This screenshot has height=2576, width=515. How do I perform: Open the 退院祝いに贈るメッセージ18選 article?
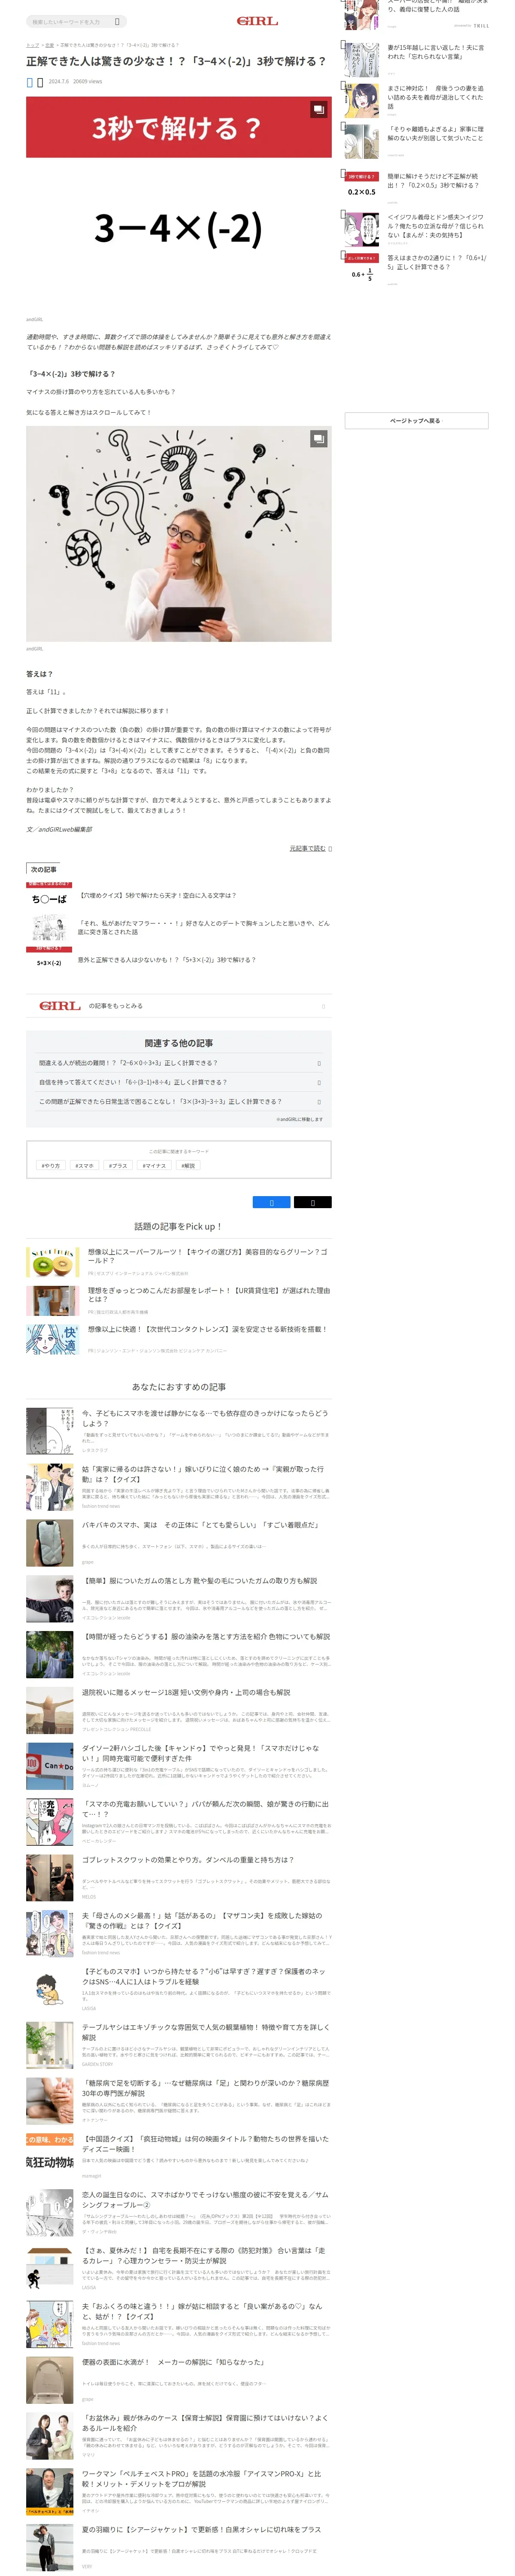tap(186, 1693)
